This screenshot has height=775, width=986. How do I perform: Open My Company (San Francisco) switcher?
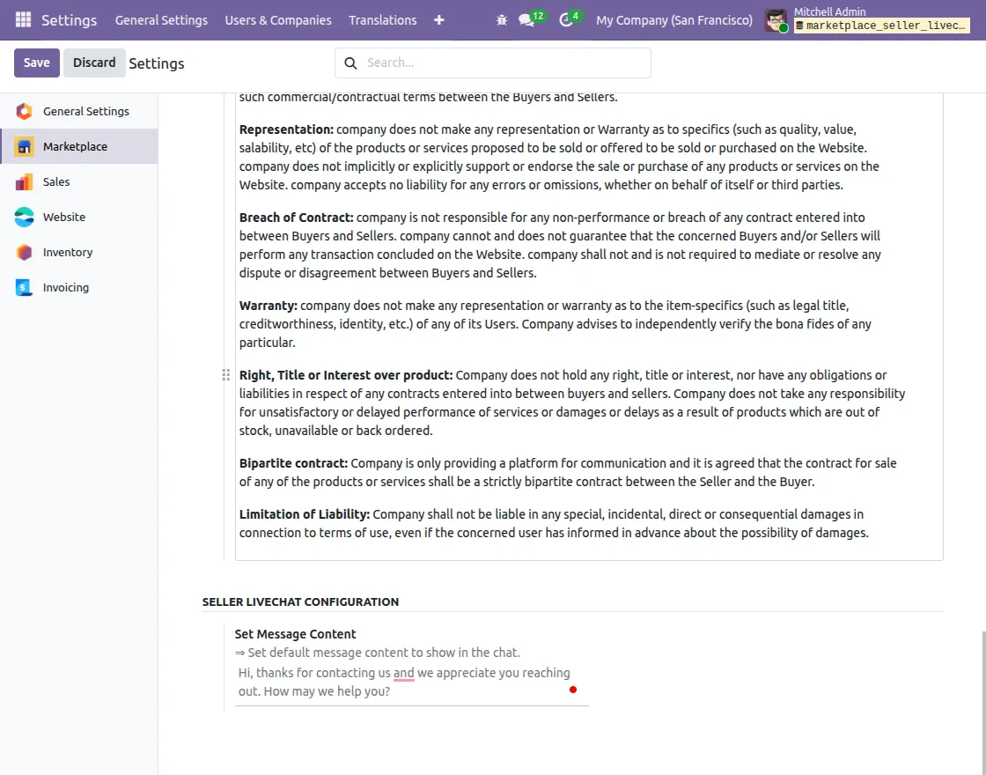click(x=674, y=20)
